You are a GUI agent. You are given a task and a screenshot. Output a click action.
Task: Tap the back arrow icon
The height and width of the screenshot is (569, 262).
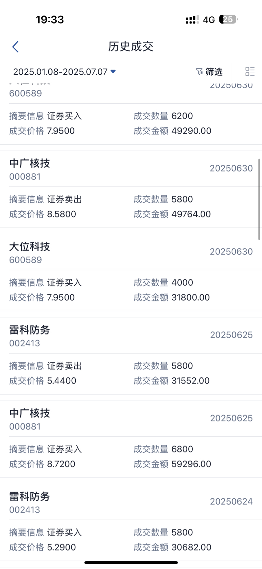pos(15,47)
